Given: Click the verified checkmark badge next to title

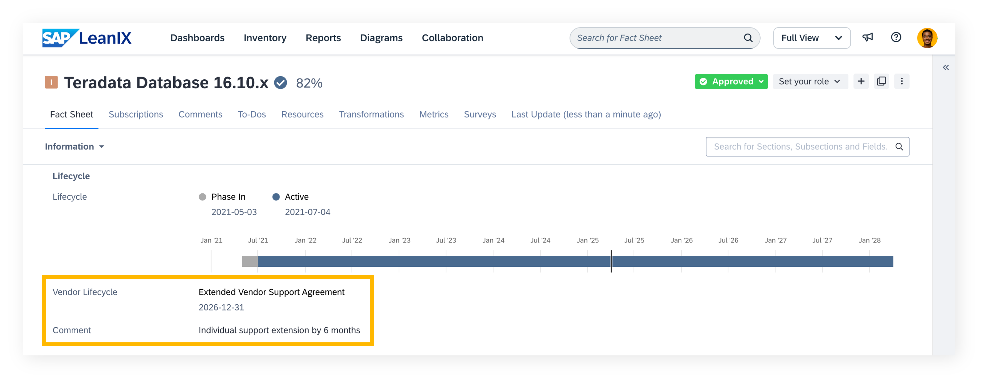Looking at the screenshot, I should (280, 83).
